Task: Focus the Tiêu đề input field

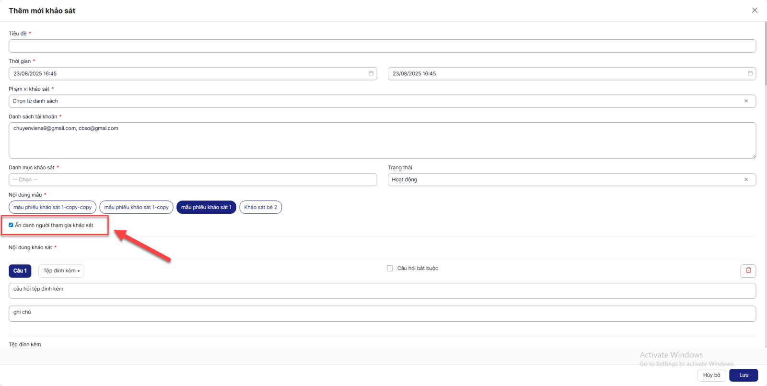Action: (x=382, y=46)
